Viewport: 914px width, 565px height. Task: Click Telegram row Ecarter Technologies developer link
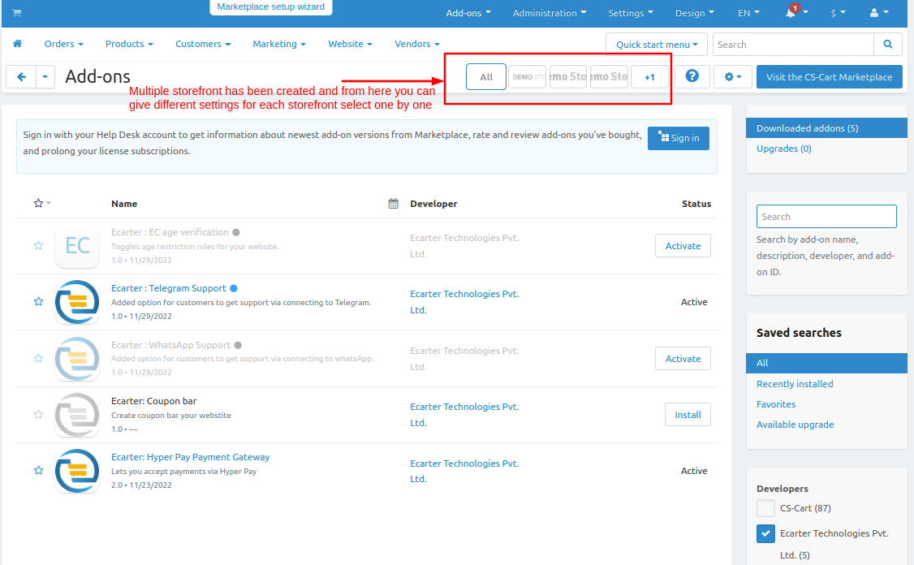tap(464, 302)
